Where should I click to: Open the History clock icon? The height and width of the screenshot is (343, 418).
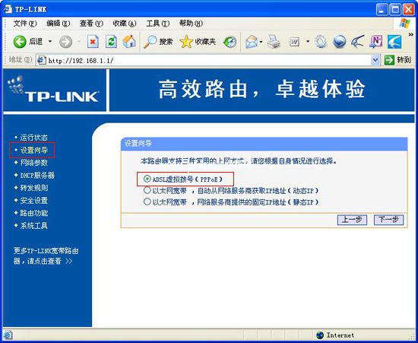(x=230, y=42)
